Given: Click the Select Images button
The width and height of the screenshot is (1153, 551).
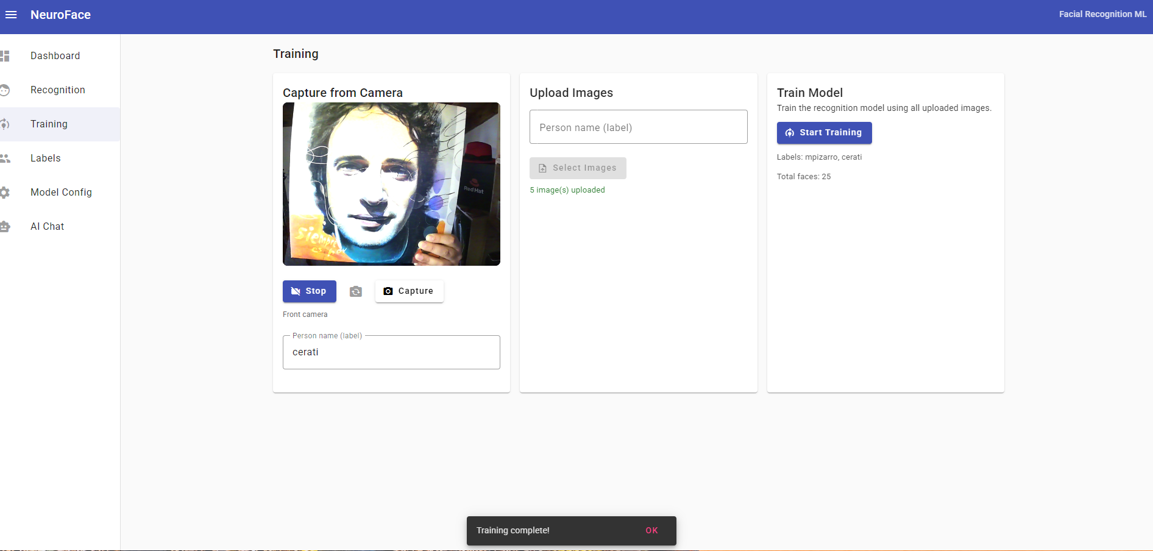Looking at the screenshot, I should (577, 168).
